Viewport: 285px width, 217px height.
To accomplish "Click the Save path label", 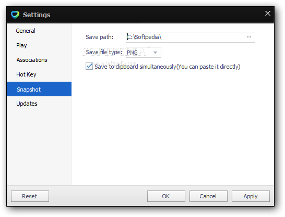I will 99,37.
